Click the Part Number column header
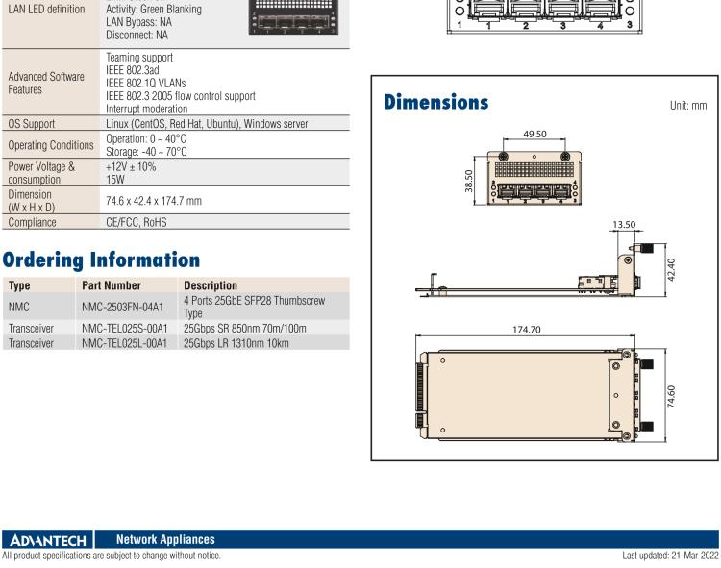Screen dimensions: 721x568 (112, 285)
